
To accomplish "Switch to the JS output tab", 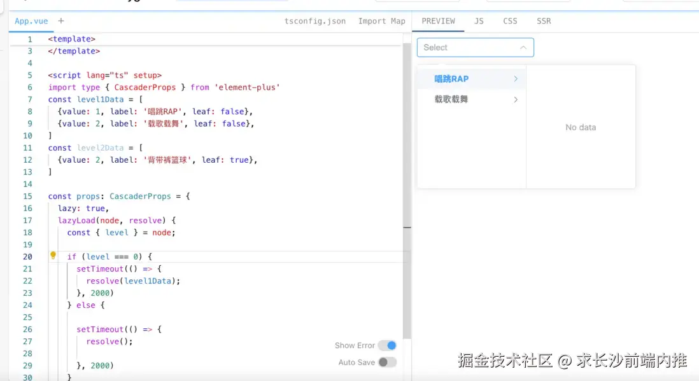I will (x=479, y=21).
